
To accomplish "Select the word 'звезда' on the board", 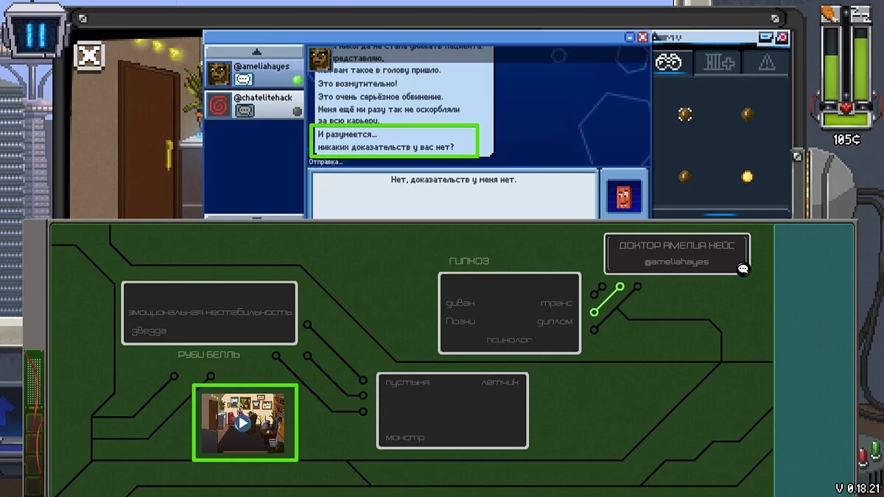I will (149, 331).
